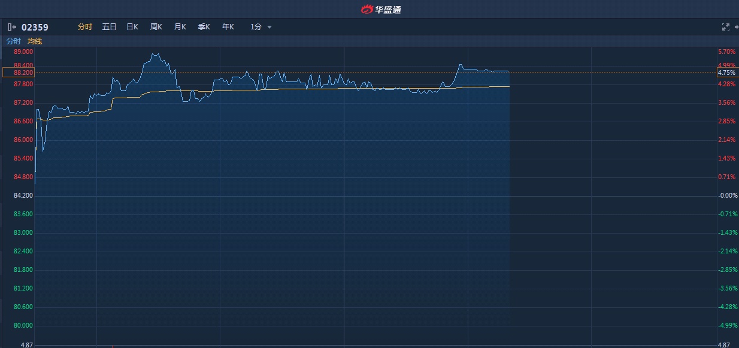739x348 pixels.
Task: Expand the 1分 interval dropdown
Action: (261, 27)
